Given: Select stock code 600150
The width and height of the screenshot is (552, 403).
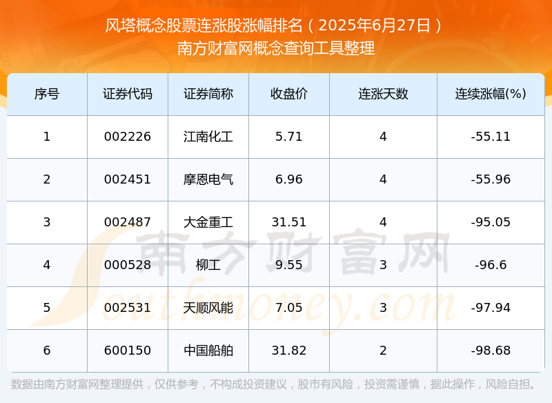Looking at the screenshot, I should coord(128,351).
